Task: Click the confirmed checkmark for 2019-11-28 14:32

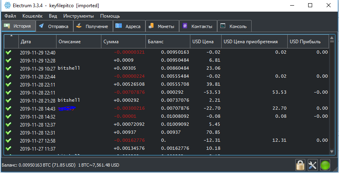Action: tap(8, 117)
